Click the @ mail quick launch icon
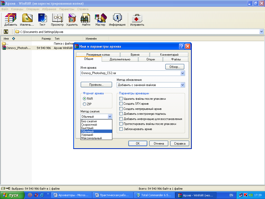265x199 pixels. [x=30, y=195]
